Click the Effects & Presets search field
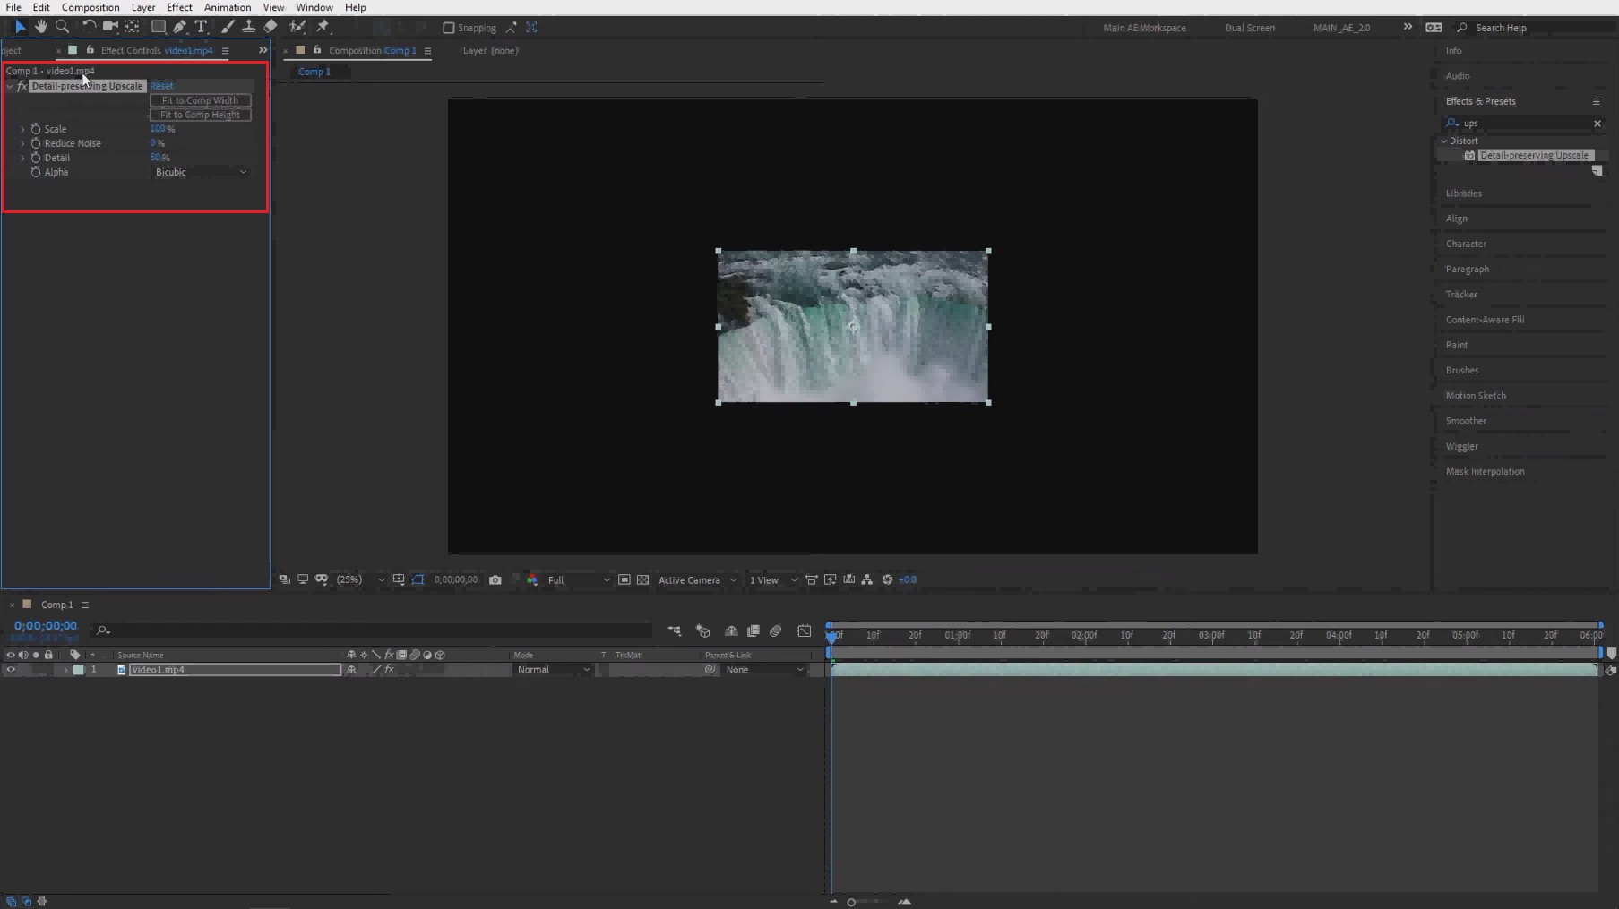 click(1522, 123)
